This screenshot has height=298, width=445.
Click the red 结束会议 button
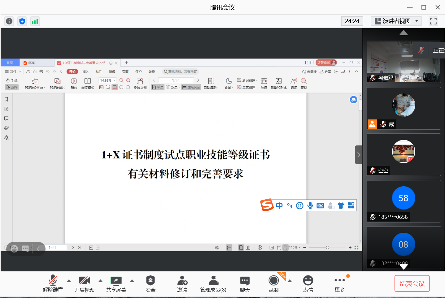pyautogui.click(x=412, y=283)
